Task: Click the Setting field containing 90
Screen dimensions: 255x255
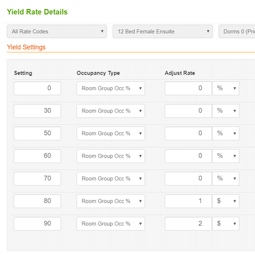Action: [x=37, y=224]
